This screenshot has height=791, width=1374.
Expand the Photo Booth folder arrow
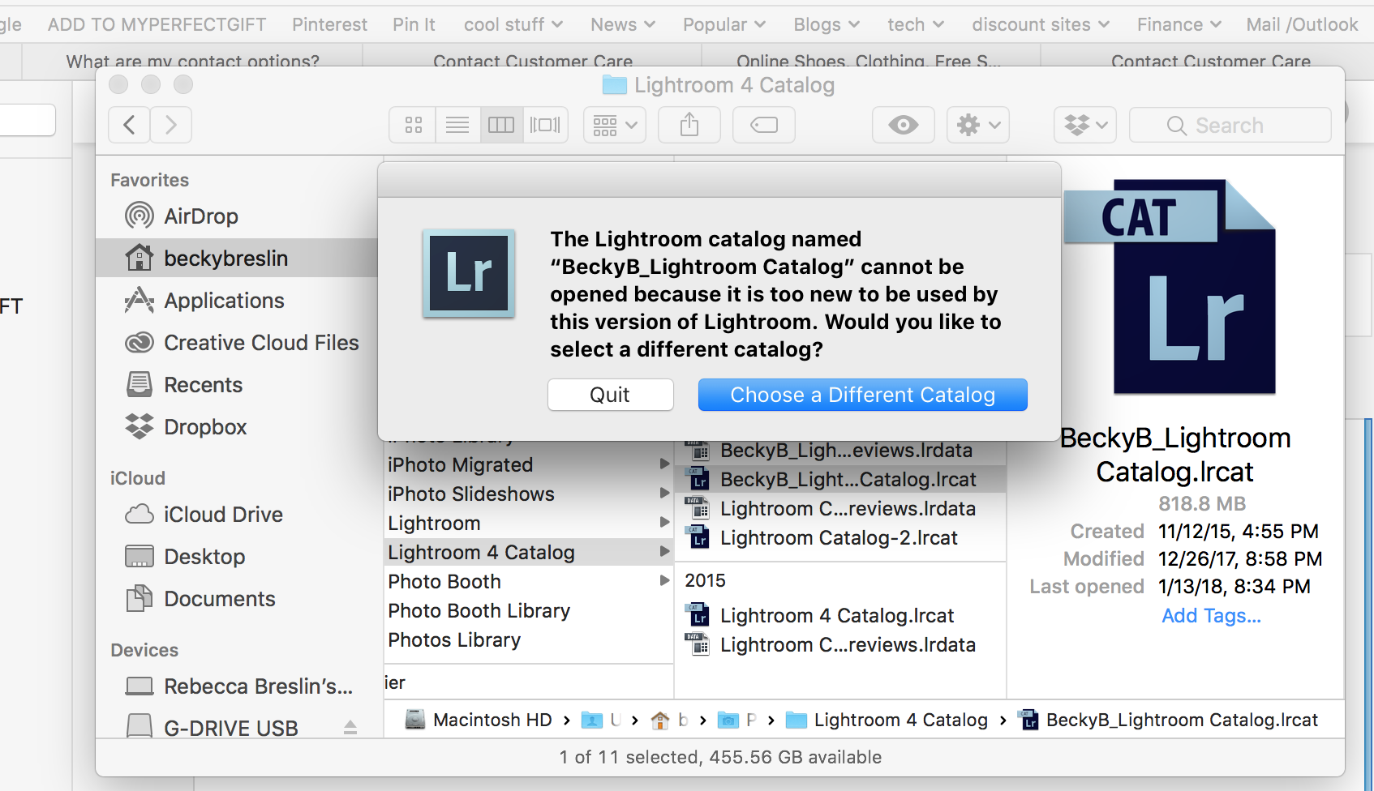(x=665, y=581)
